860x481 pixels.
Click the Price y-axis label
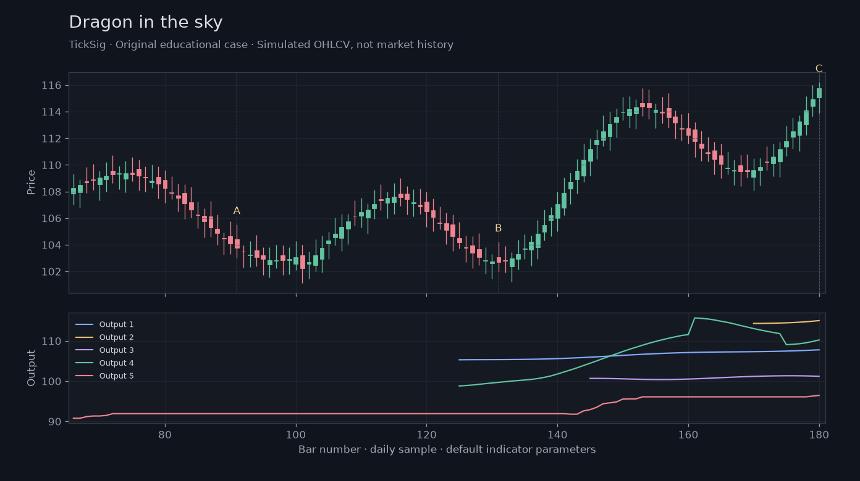coord(32,183)
